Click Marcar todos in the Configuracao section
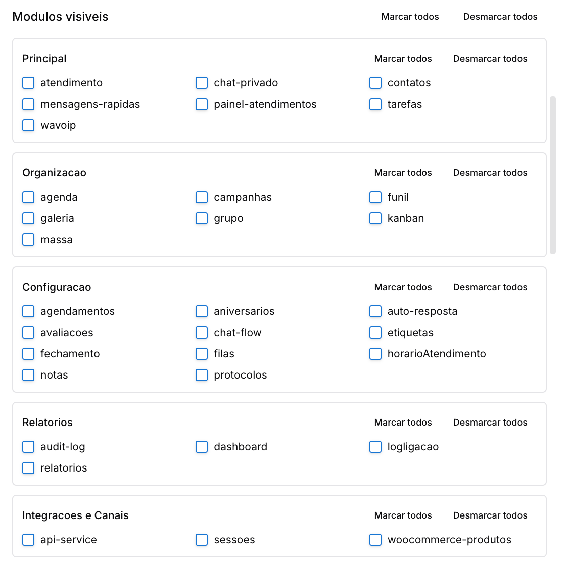Viewport: 568px width, 563px height. pos(403,287)
